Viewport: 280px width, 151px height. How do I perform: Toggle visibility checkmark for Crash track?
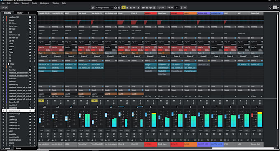(x=3, y=44)
